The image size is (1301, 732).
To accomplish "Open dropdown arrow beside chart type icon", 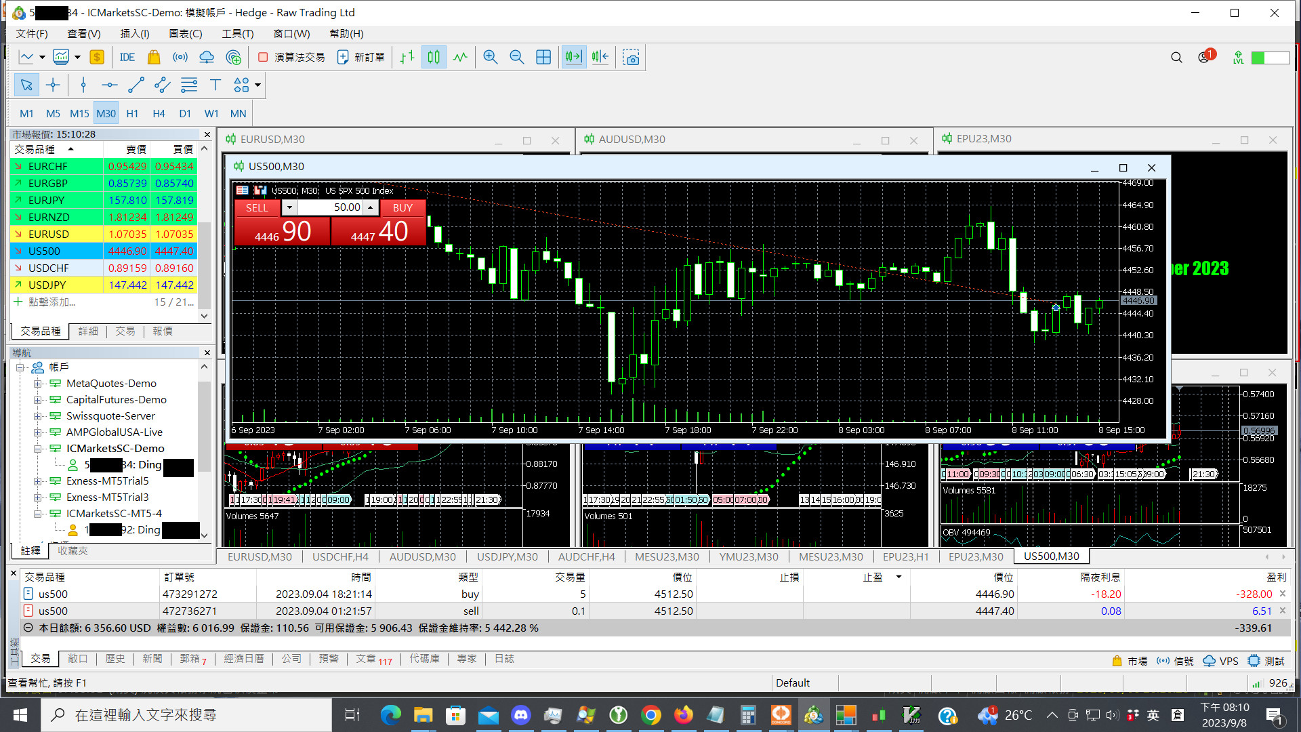I will pyautogui.click(x=42, y=58).
